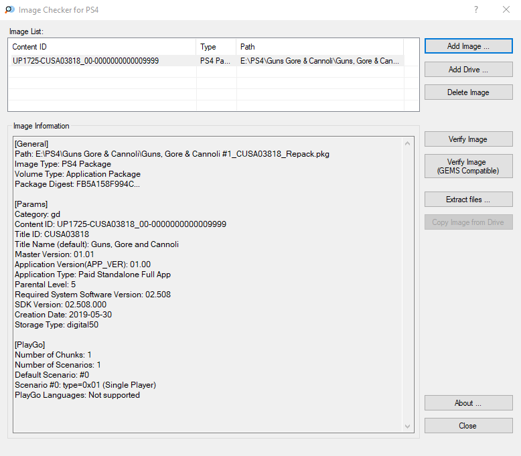Click PlayGo Languages: Not supported line
521x456 pixels.
(77, 395)
